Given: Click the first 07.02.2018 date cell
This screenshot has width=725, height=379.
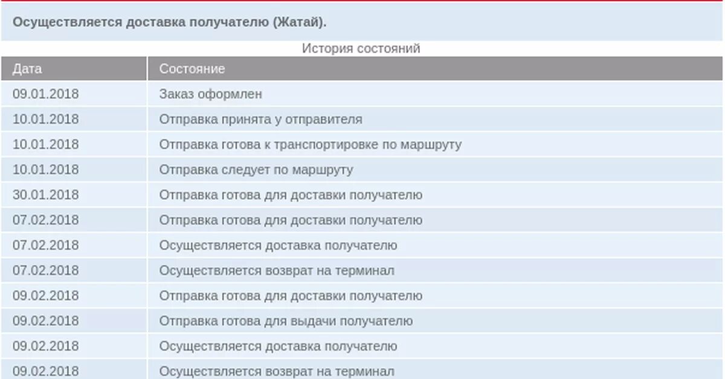Looking at the screenshot, I should tap(46, 220).
